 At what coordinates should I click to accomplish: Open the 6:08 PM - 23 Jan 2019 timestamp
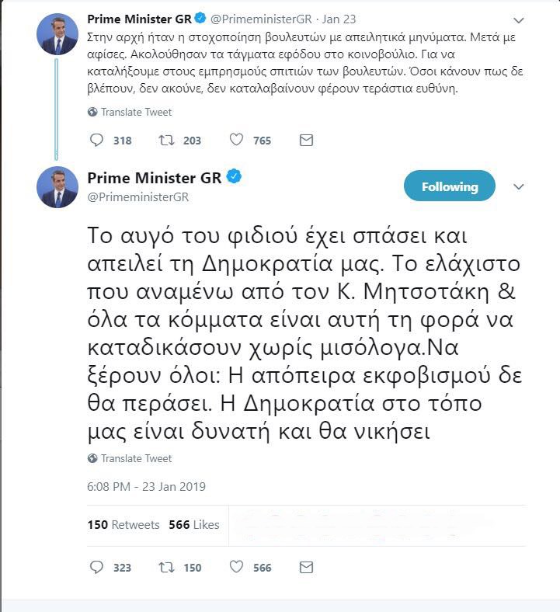(x=147, y=487)
